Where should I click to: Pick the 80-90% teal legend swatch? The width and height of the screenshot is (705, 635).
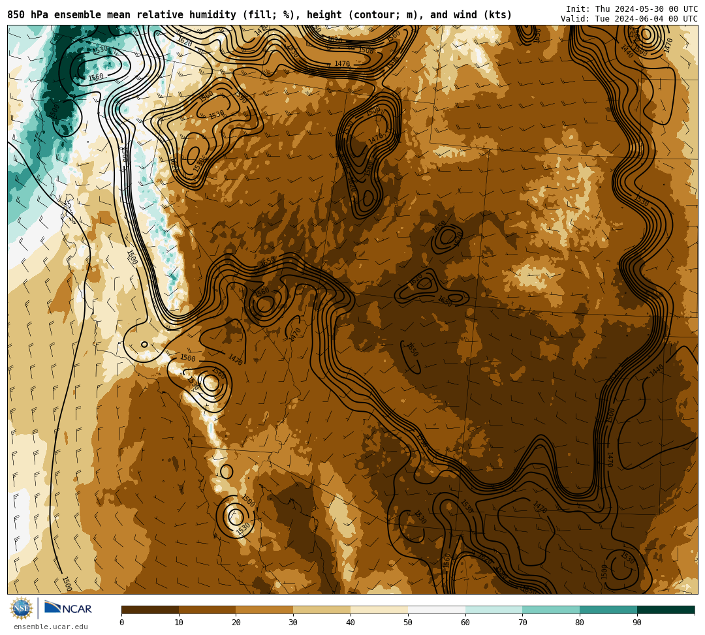tap(608, 610)
